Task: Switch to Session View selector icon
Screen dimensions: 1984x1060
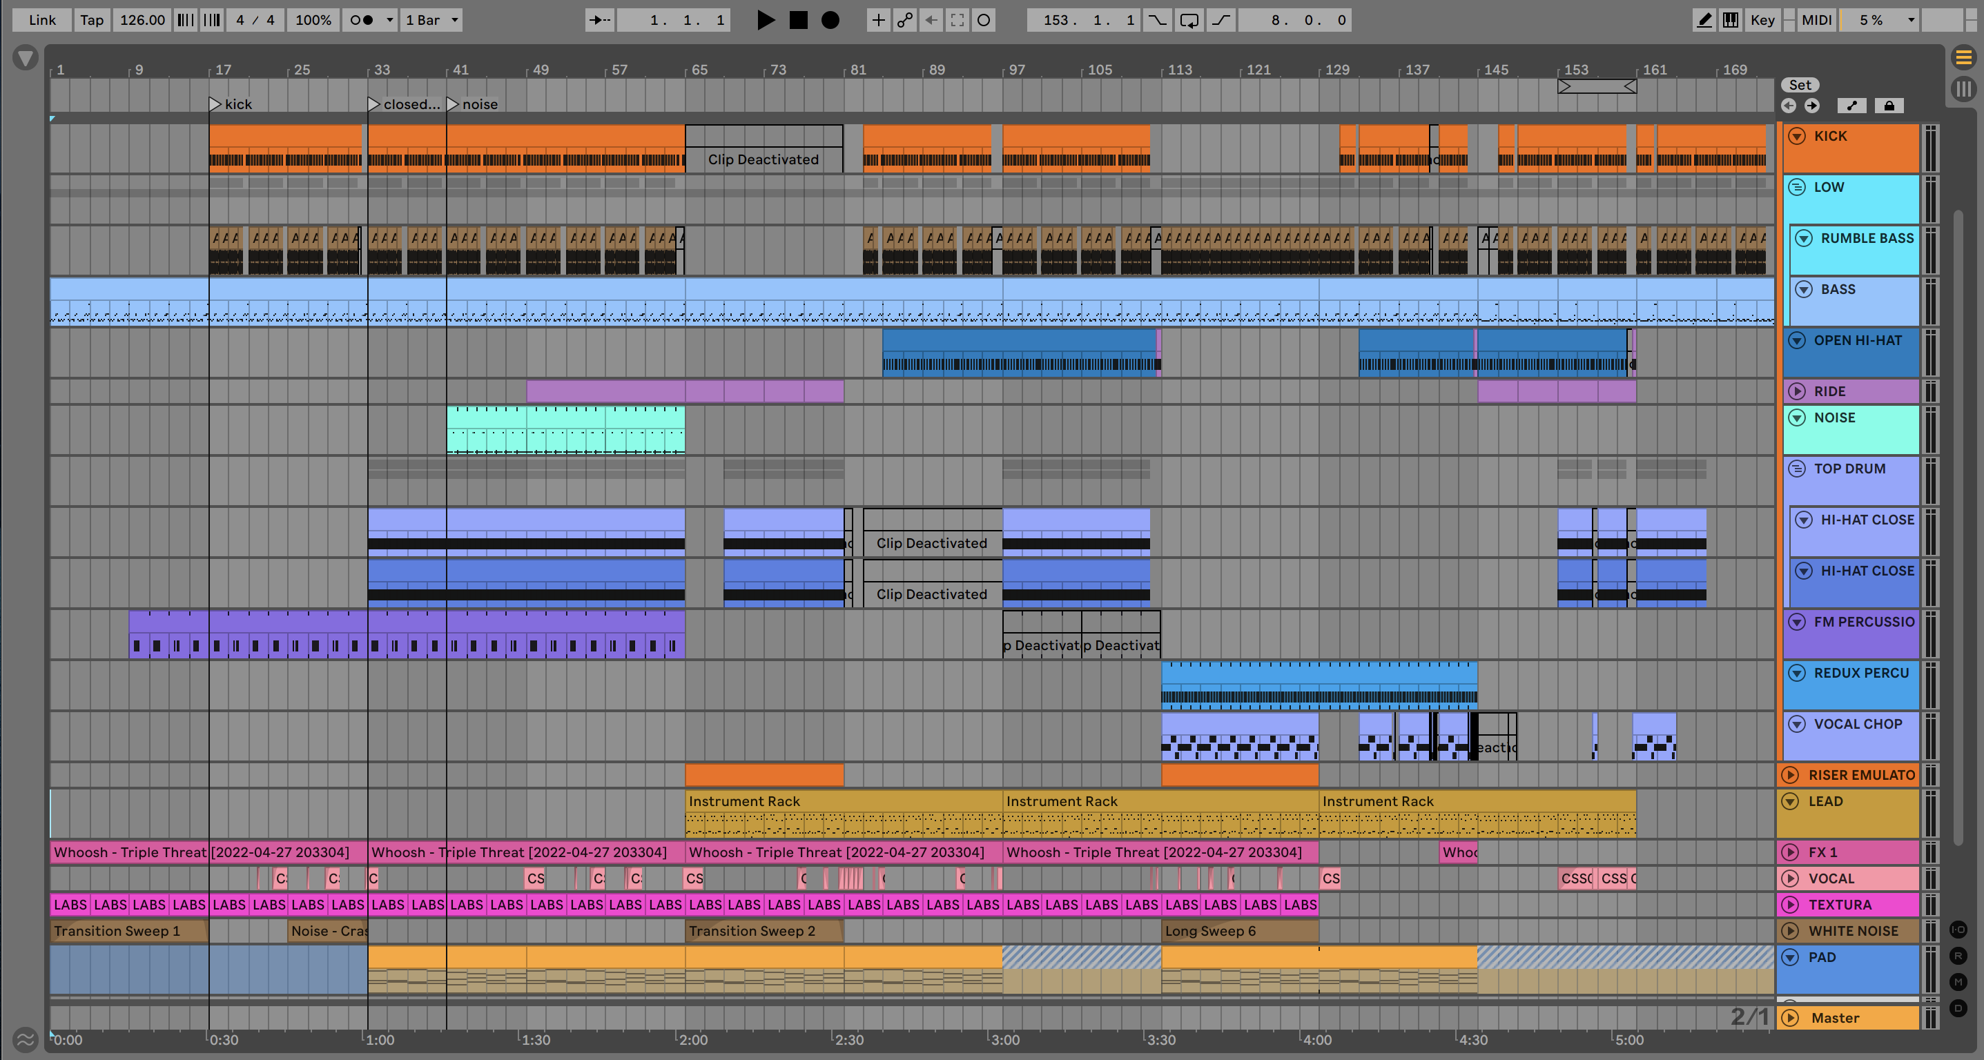Action: click(1963, 88)
